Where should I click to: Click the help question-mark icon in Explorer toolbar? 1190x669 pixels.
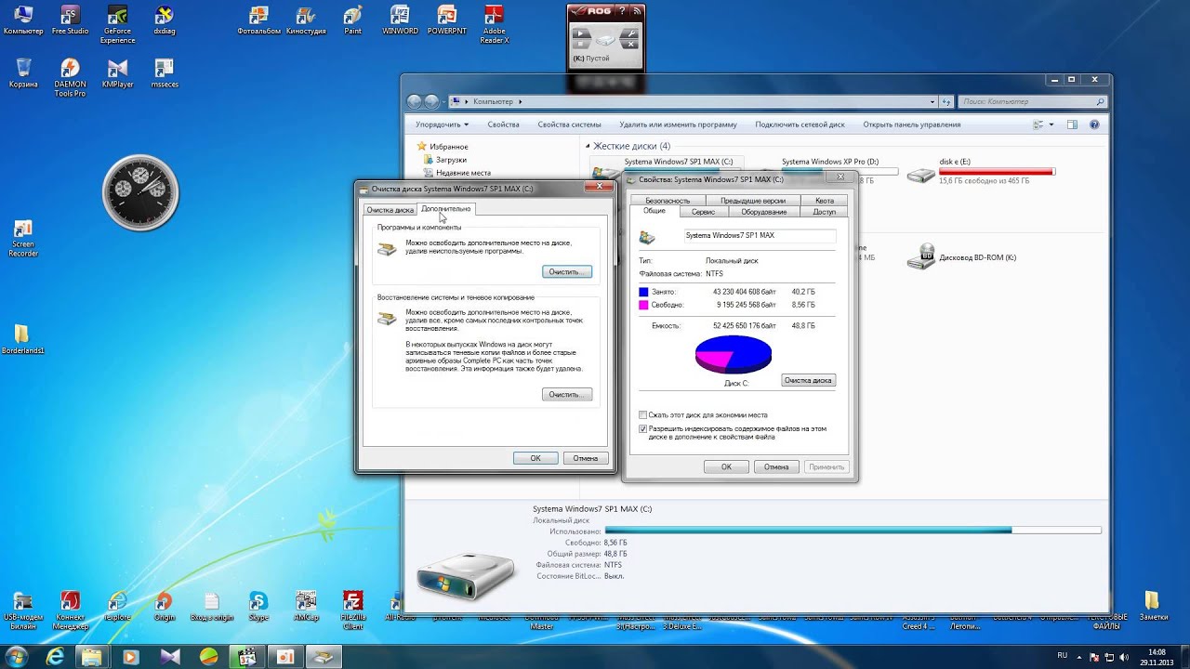click(1094, 125)
